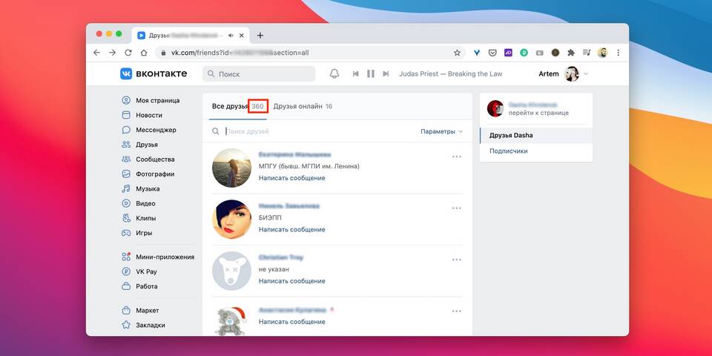Go to previous track in player

click(x=355, y=73)
